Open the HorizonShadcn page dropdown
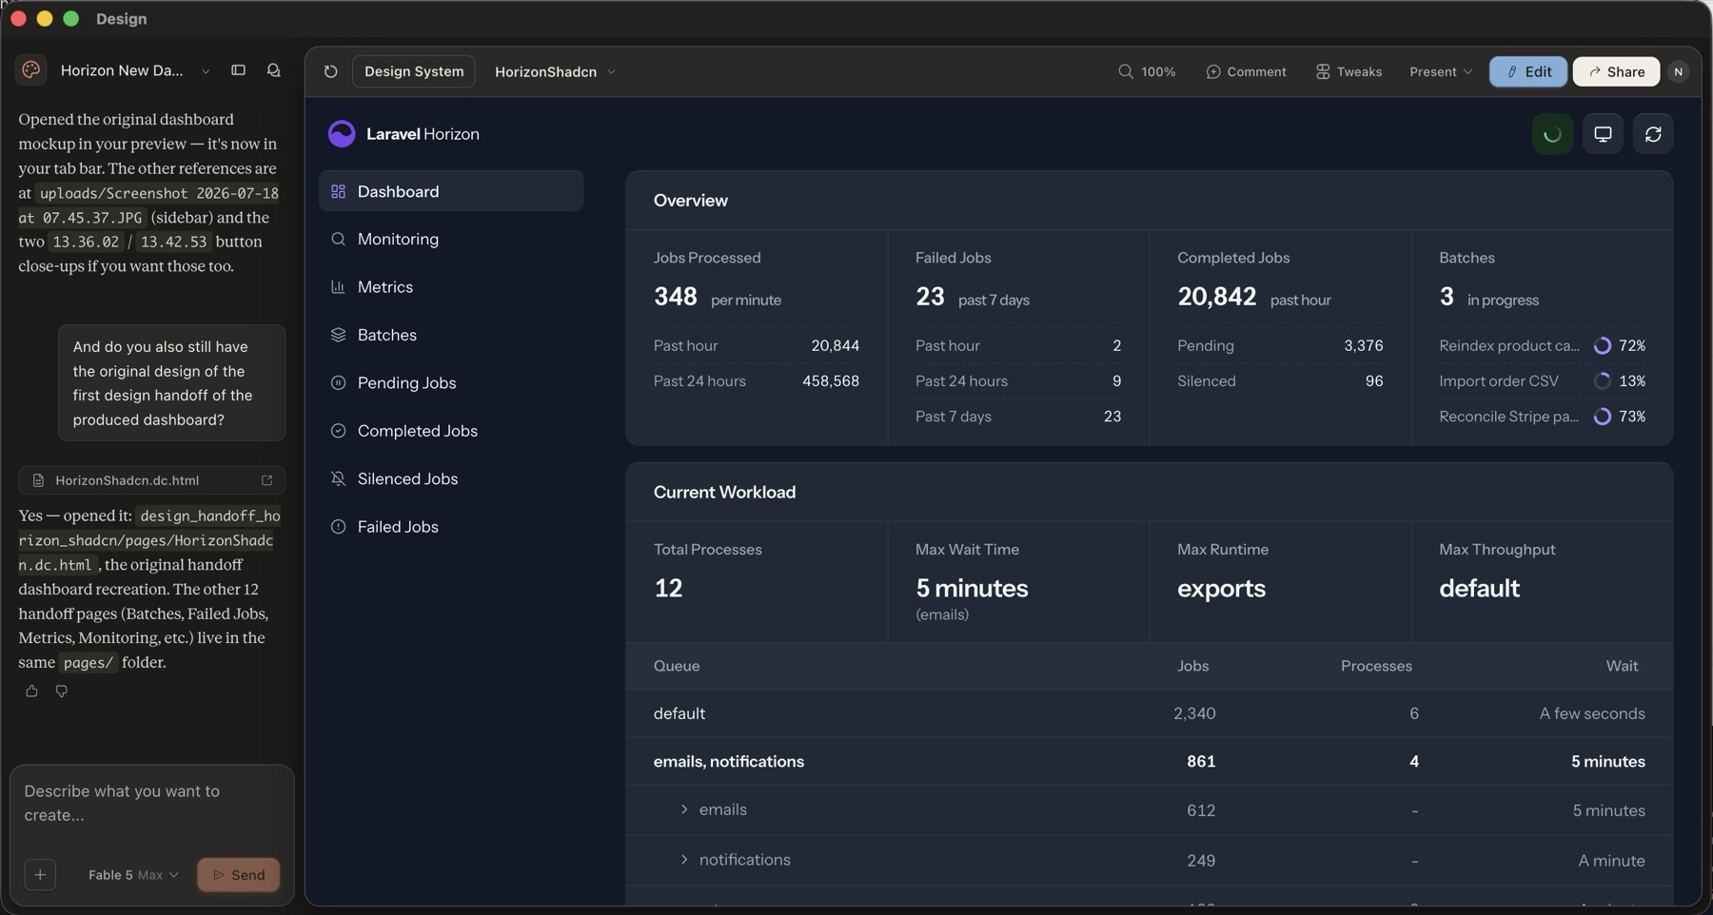This screenshot has height=915, width=1713. (x=555, y=71)
